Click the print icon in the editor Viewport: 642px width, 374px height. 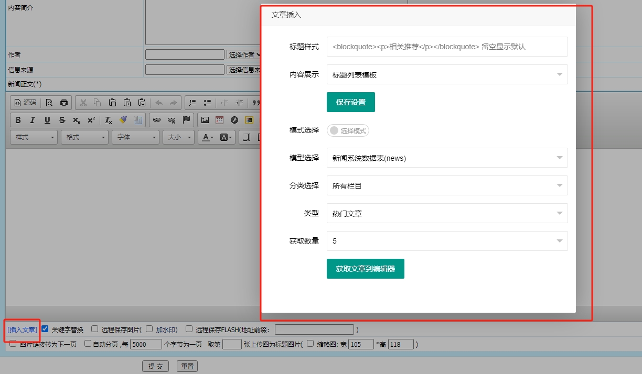pos(64,103)
